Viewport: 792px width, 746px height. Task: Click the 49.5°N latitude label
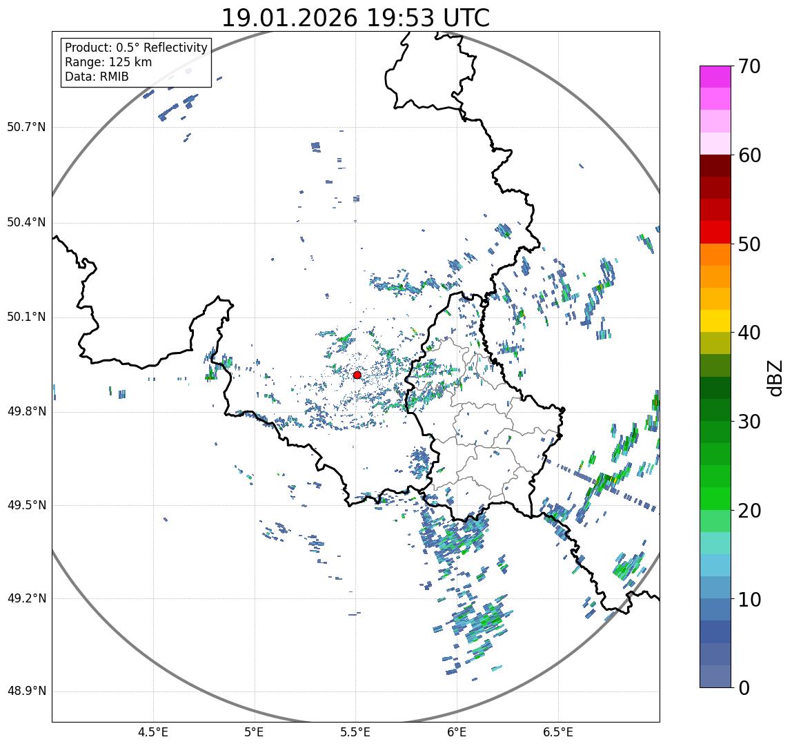(26, 505)
